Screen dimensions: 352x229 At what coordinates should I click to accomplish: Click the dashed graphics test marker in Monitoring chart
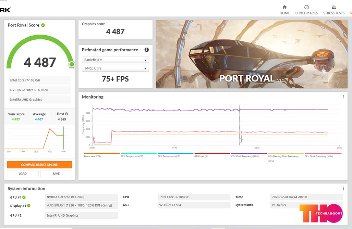click(x=240, y=125)
